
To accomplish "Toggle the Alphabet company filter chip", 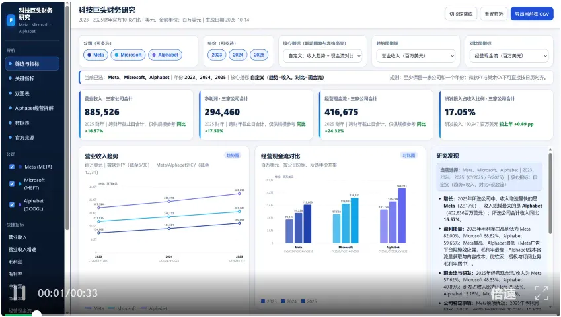I will coord(165,55).
